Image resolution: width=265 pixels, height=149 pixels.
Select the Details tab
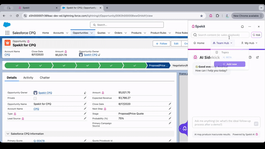coord(12,78)
